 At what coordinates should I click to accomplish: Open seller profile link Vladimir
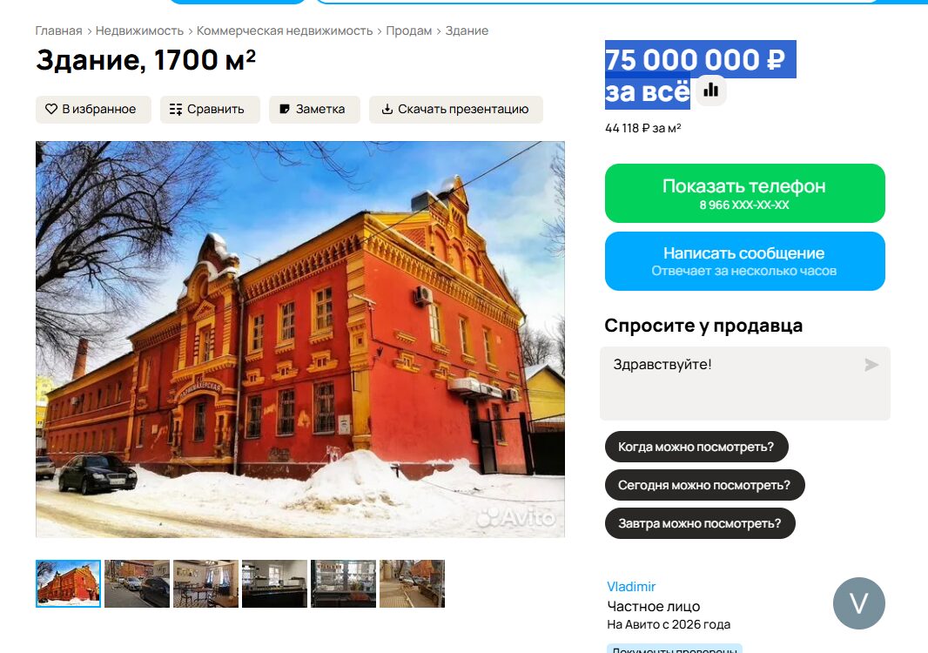point(631,587)
